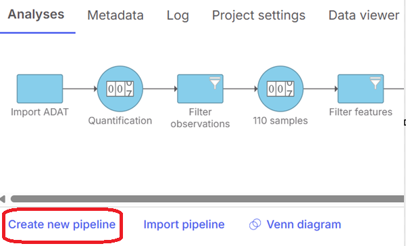The image size is (406, 246).
Task: Click the Import pipeline link
Action: [x=184, y=224]
